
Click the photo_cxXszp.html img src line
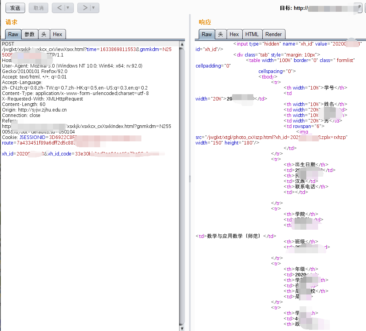click(x=271, y=137)
